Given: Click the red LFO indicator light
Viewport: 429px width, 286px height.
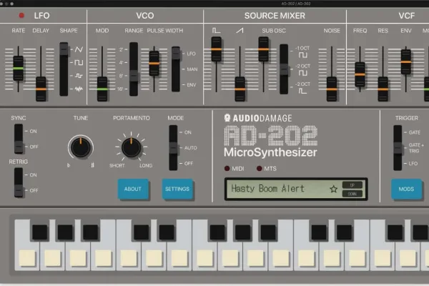Looking at the screenshot, I should [21, 16].
